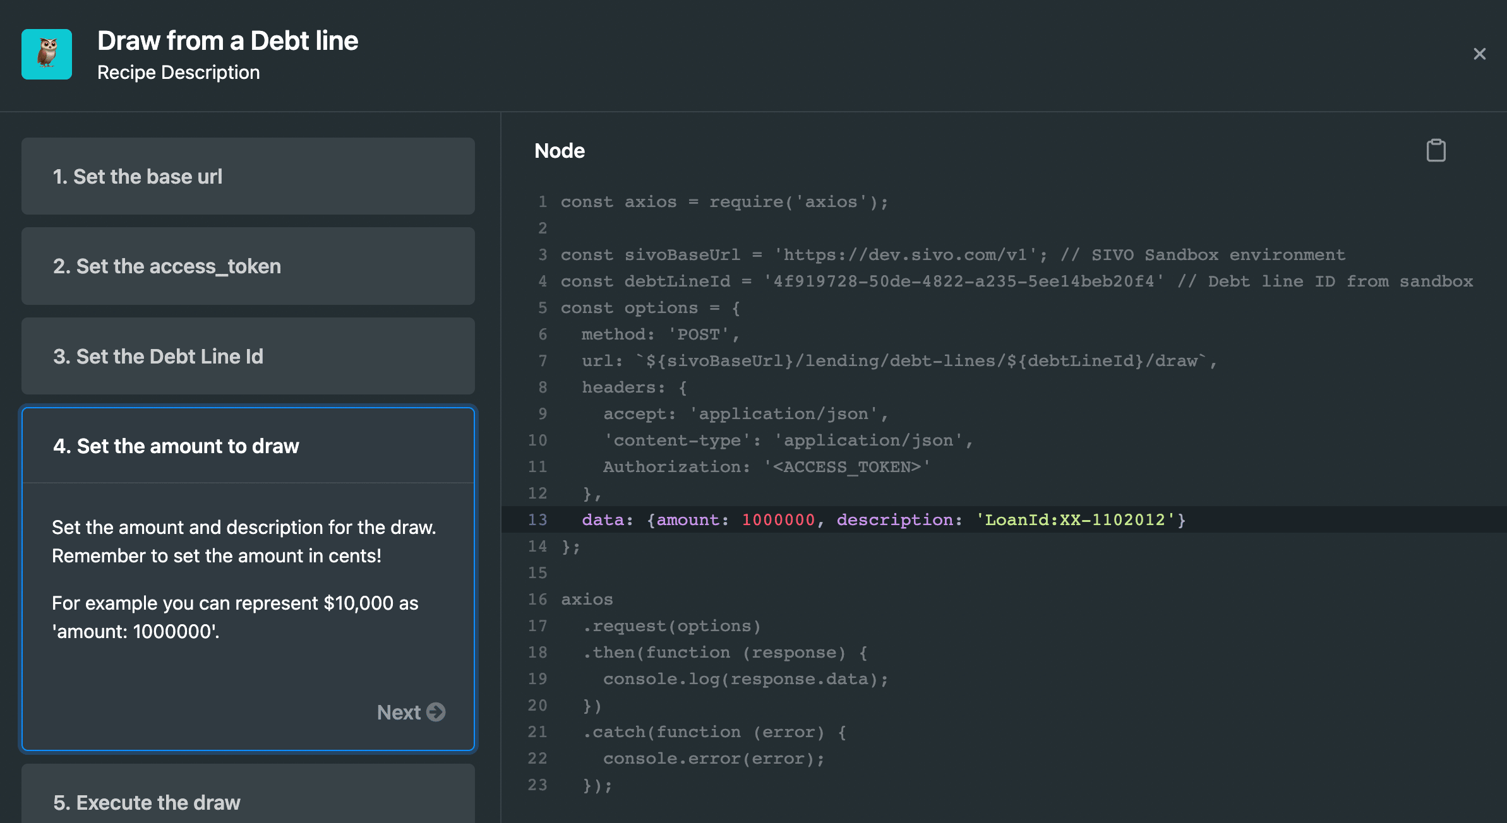Click the Next arrow circle icon
The width and height of the screenshot is (1507, 823).
click(436, 712)
